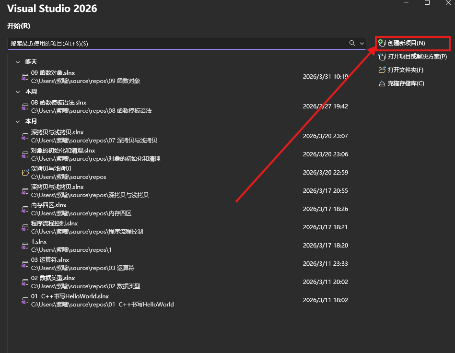The height and width of the screenshot is (353, 455).
Task: Click path C:\Users\紫曈\source\repos\02 数据类型
Action: [x=86, y=286]
